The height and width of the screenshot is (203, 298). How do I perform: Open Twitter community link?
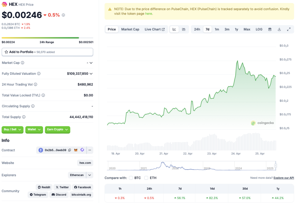click(62, 187)
